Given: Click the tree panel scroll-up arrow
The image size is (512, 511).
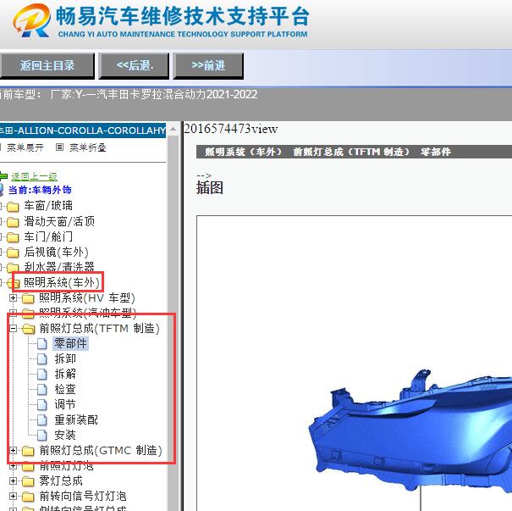Looking at the screenshot, I should pos(173,130).
